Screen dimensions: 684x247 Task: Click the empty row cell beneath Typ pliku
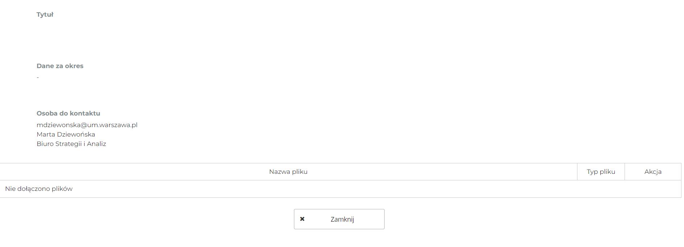tap(601, 189)
